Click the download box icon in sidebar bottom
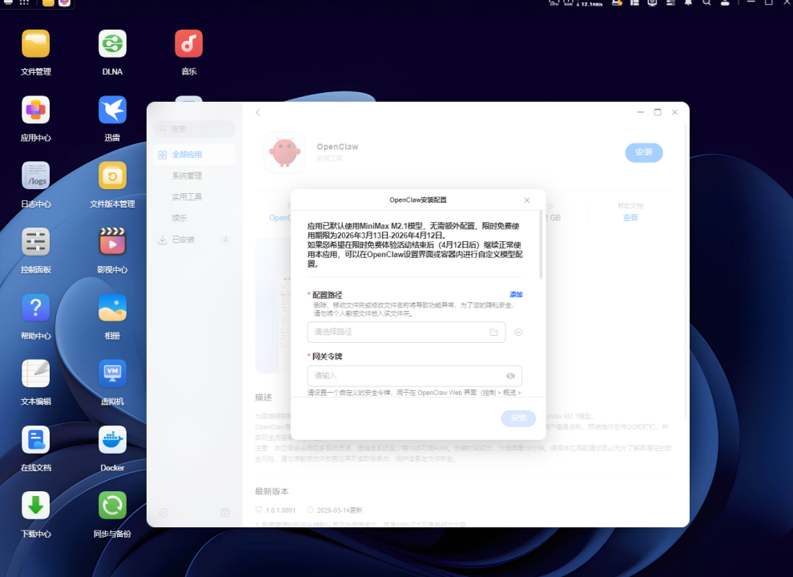793x577 pixels. [x=226, y=513]
